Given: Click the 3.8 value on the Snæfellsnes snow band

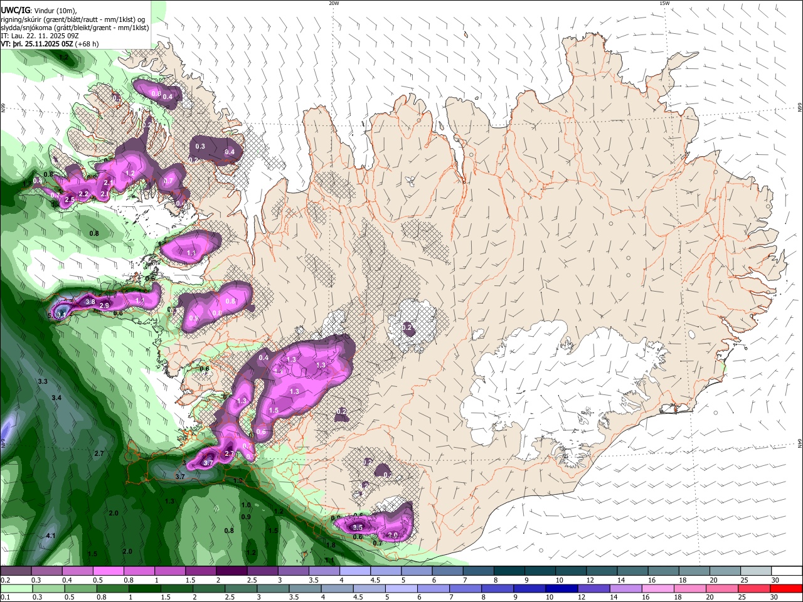Looking at the screenshot, I should tap(90, 302).
